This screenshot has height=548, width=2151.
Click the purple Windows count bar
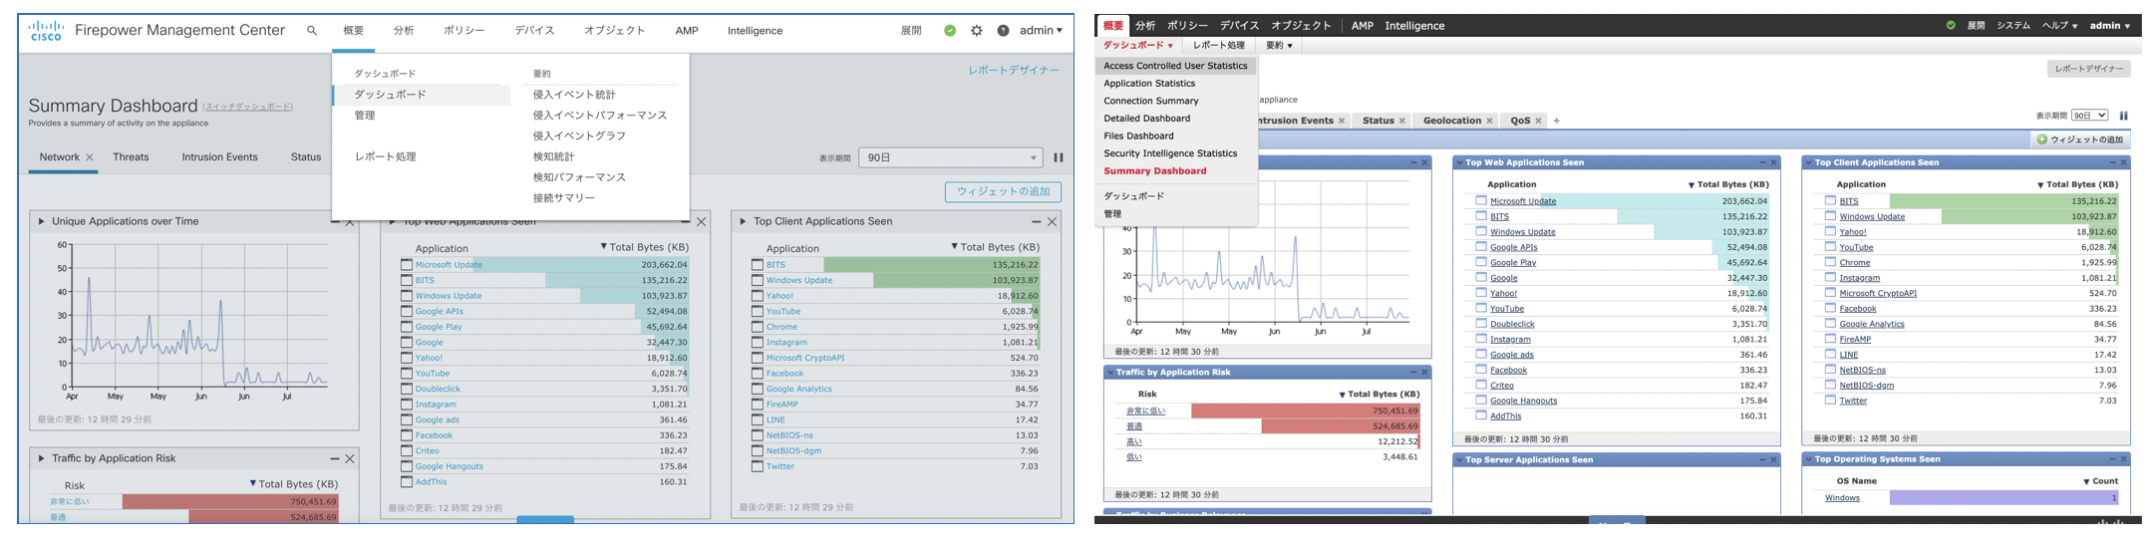tap(2003, 498)
